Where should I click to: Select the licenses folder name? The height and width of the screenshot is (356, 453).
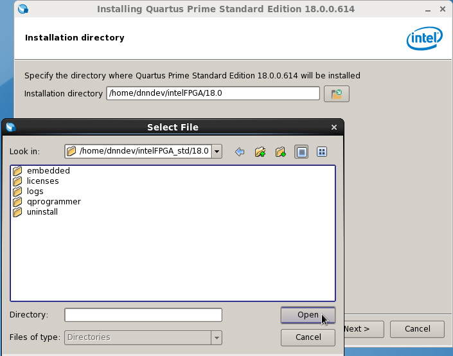[43, 181]
